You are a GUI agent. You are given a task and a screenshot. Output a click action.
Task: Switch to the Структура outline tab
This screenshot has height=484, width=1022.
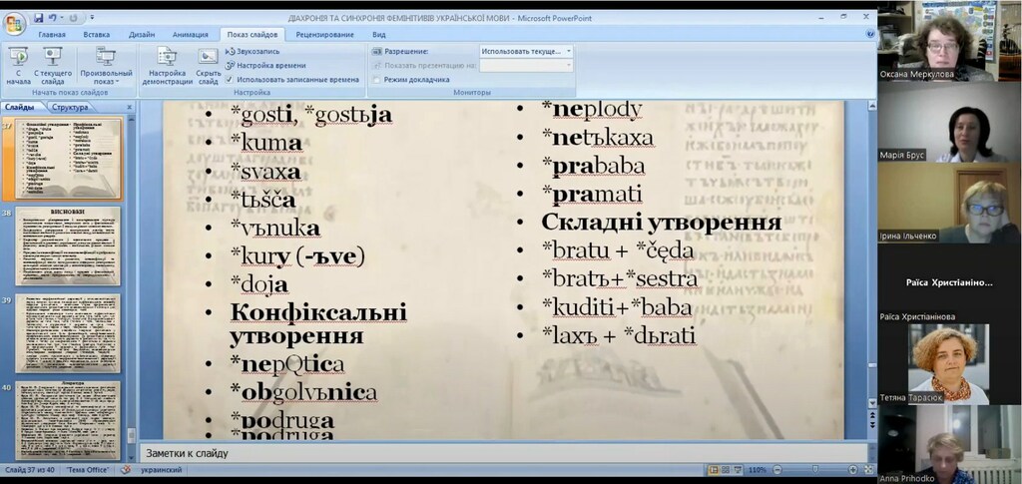[71, 107]
